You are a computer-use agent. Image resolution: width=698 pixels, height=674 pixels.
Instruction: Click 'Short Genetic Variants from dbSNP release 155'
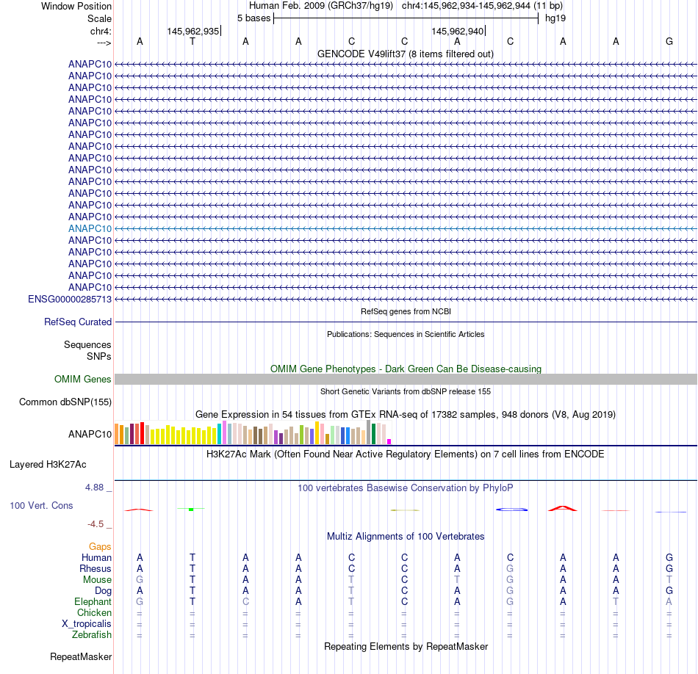[406, 392]
